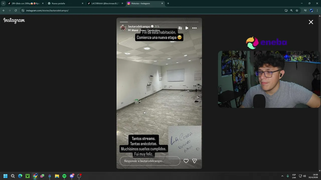This screenshot has width=321, height=180.
Task: Switch to the 'Nueva pestaña' tab
Action: pos(66,3)
